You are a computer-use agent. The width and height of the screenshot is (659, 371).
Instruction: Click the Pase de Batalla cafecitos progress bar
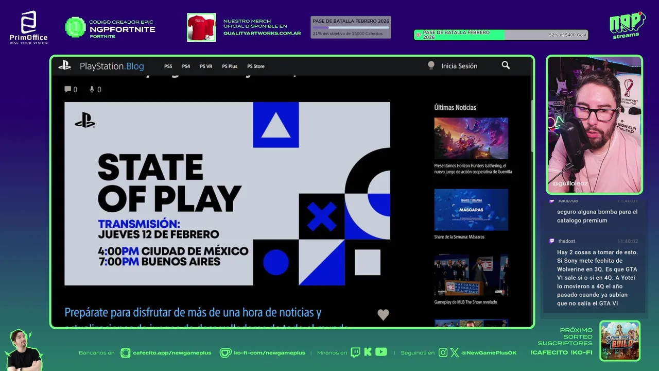(351, 27)
